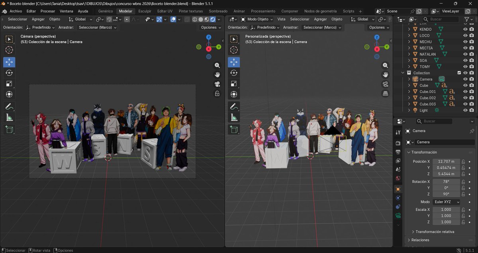
Task: Select the Scale tool in left viewport
Action: (x=9, y=84)
